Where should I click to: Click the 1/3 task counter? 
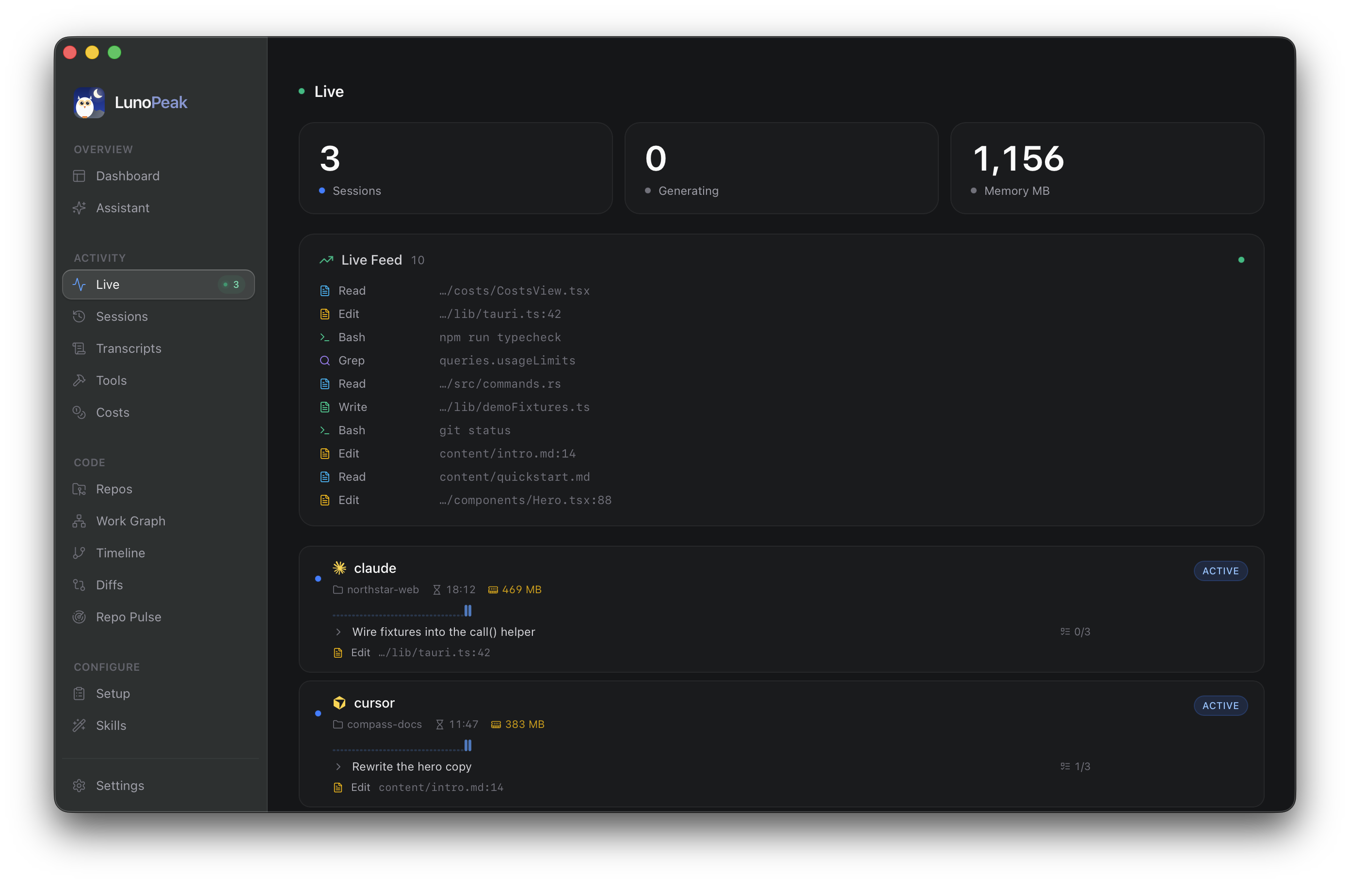coord(1076,767)
